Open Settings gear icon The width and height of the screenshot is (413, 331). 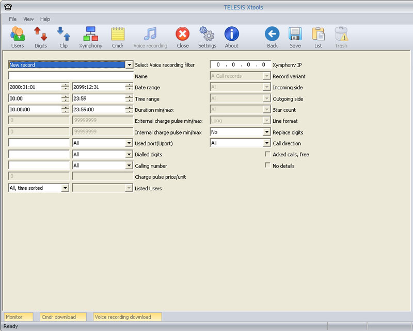[x=207, y=37]
